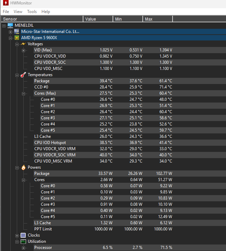This screenshot has width=226, height=251.
Task: Expand the Micro-Star International node
Action: point(10,32)
